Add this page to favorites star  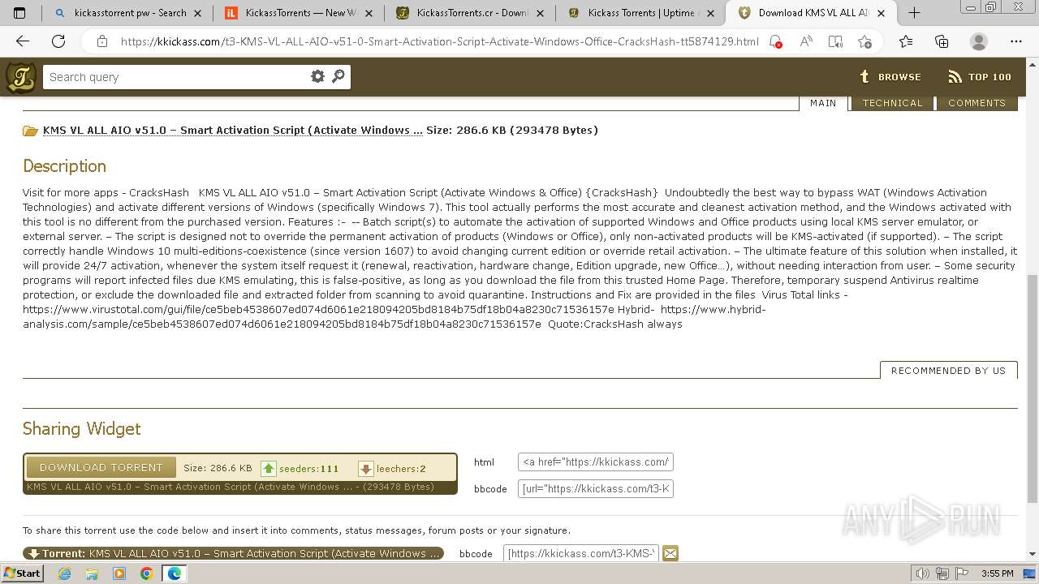[x=864, y=41]
